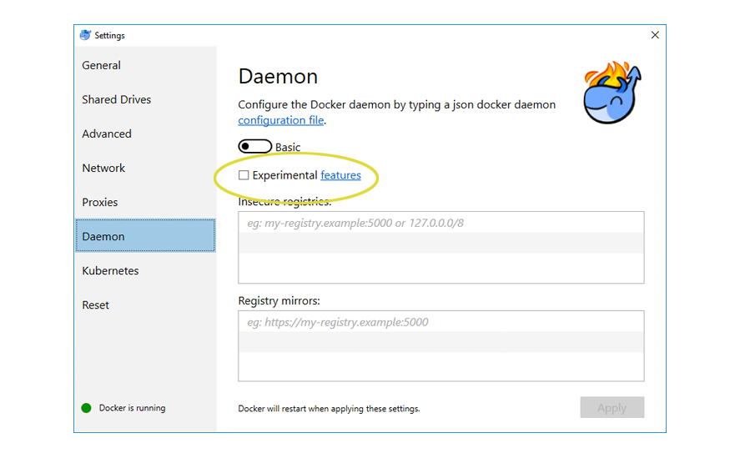Screen dimensions: 740x458
Task: Close the Settings window
Action: coord(655,35)
